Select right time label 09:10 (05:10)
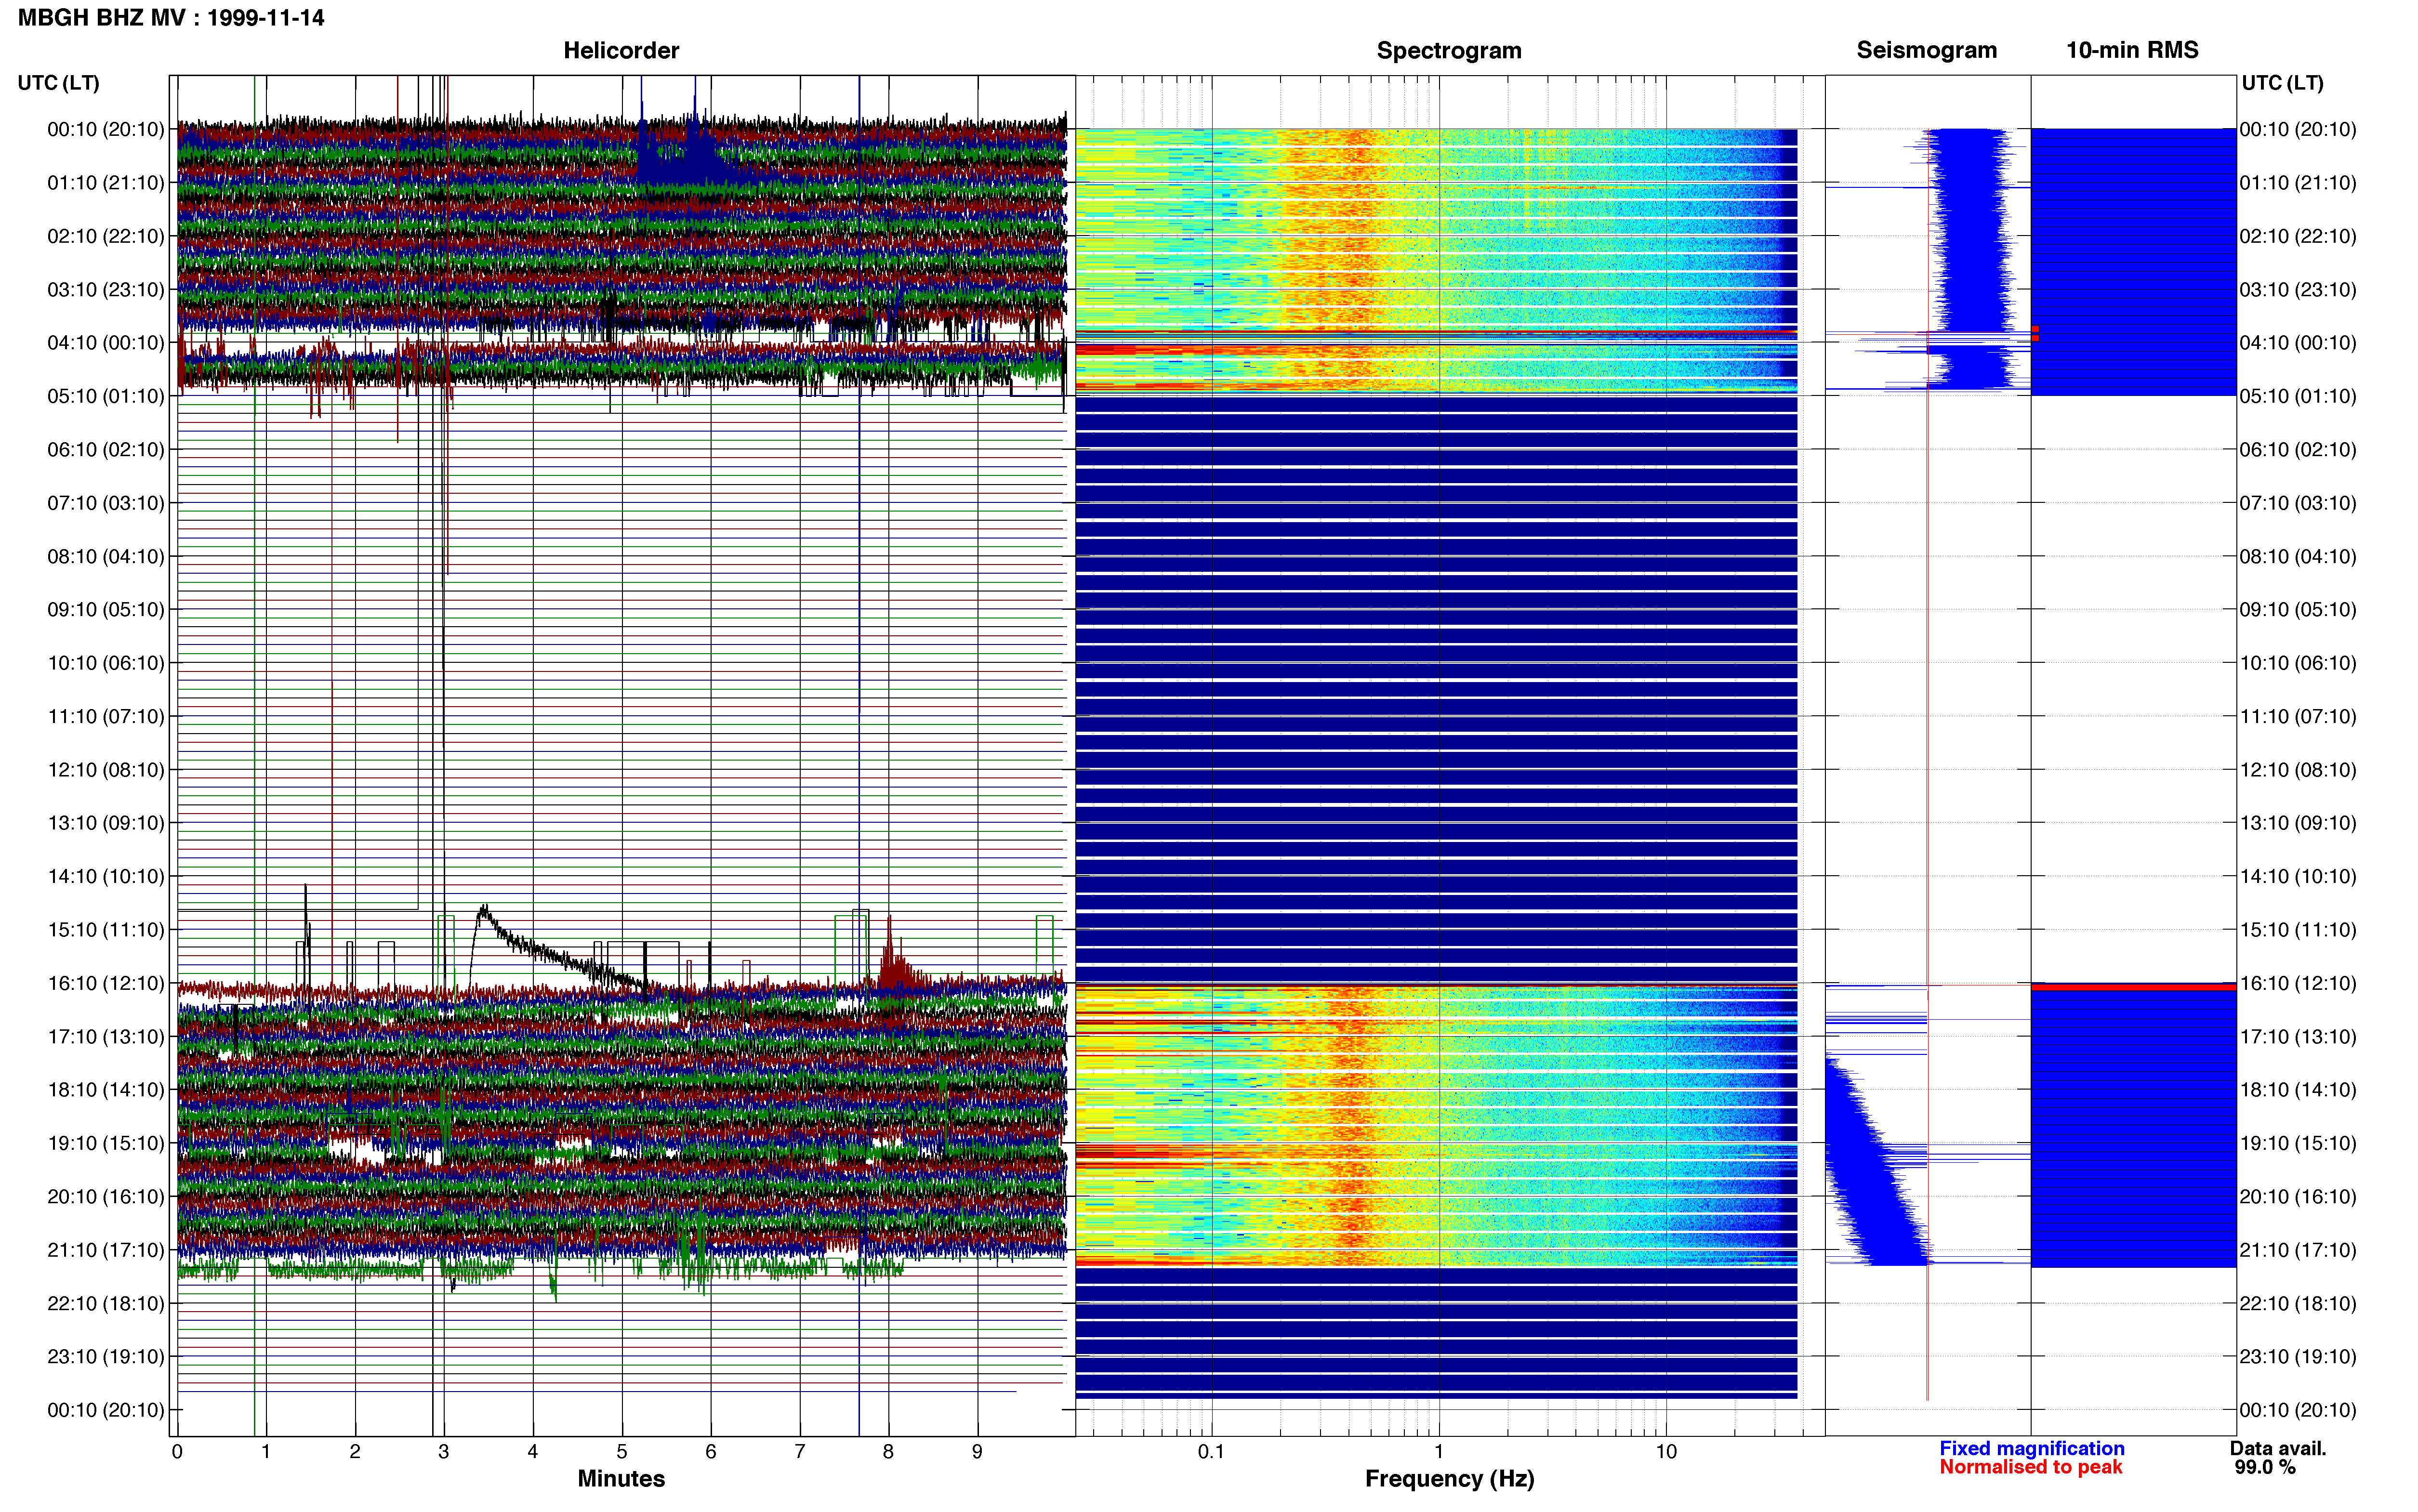Screen dimensions: 2418x1512 click(x=2298, y=610)
